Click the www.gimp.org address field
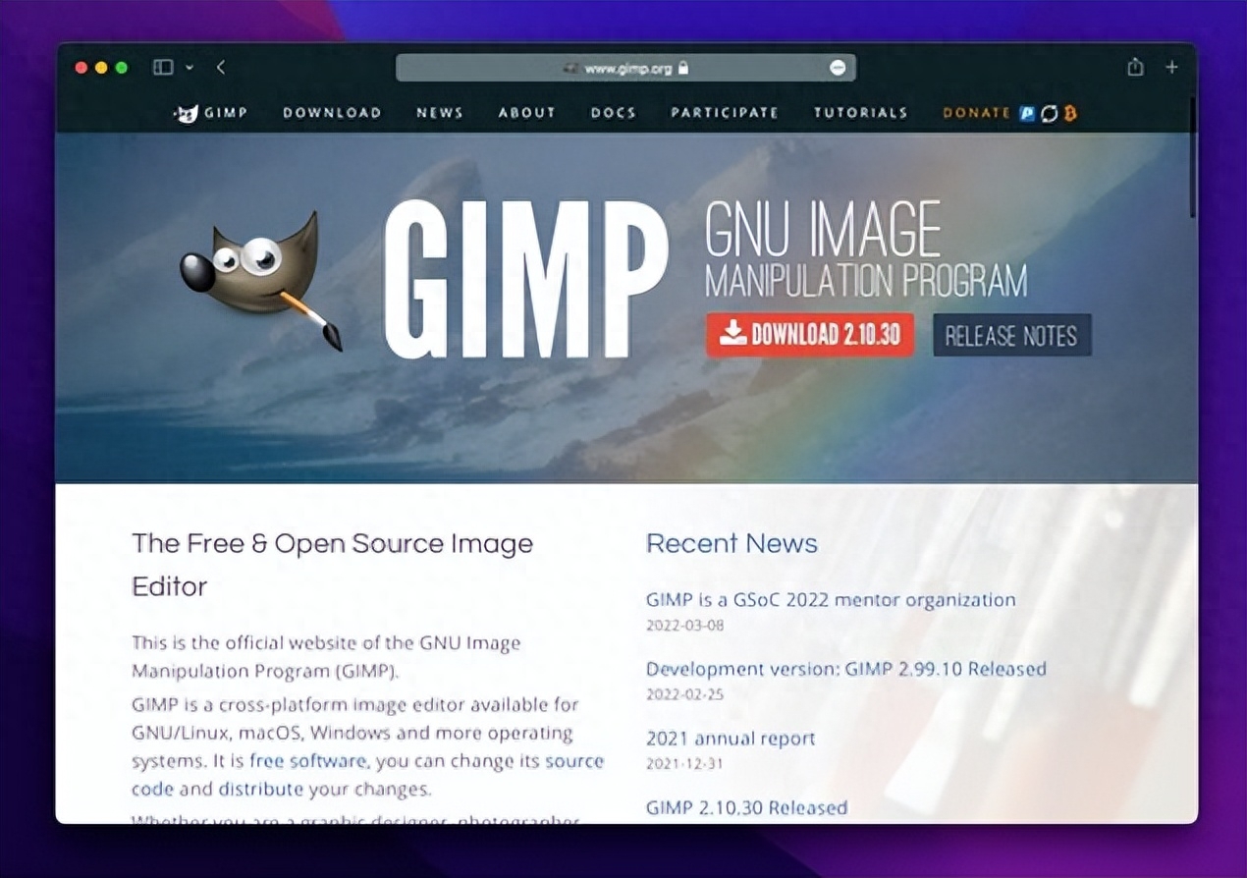 coord(625,68)
